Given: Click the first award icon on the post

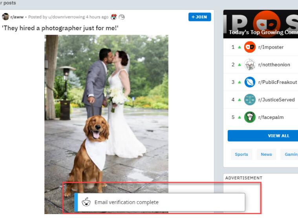Looking at the screenshot, I should click(x=113, y=17).
